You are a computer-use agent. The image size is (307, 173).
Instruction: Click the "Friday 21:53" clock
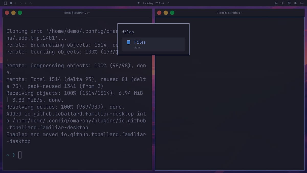coord(153,3)
